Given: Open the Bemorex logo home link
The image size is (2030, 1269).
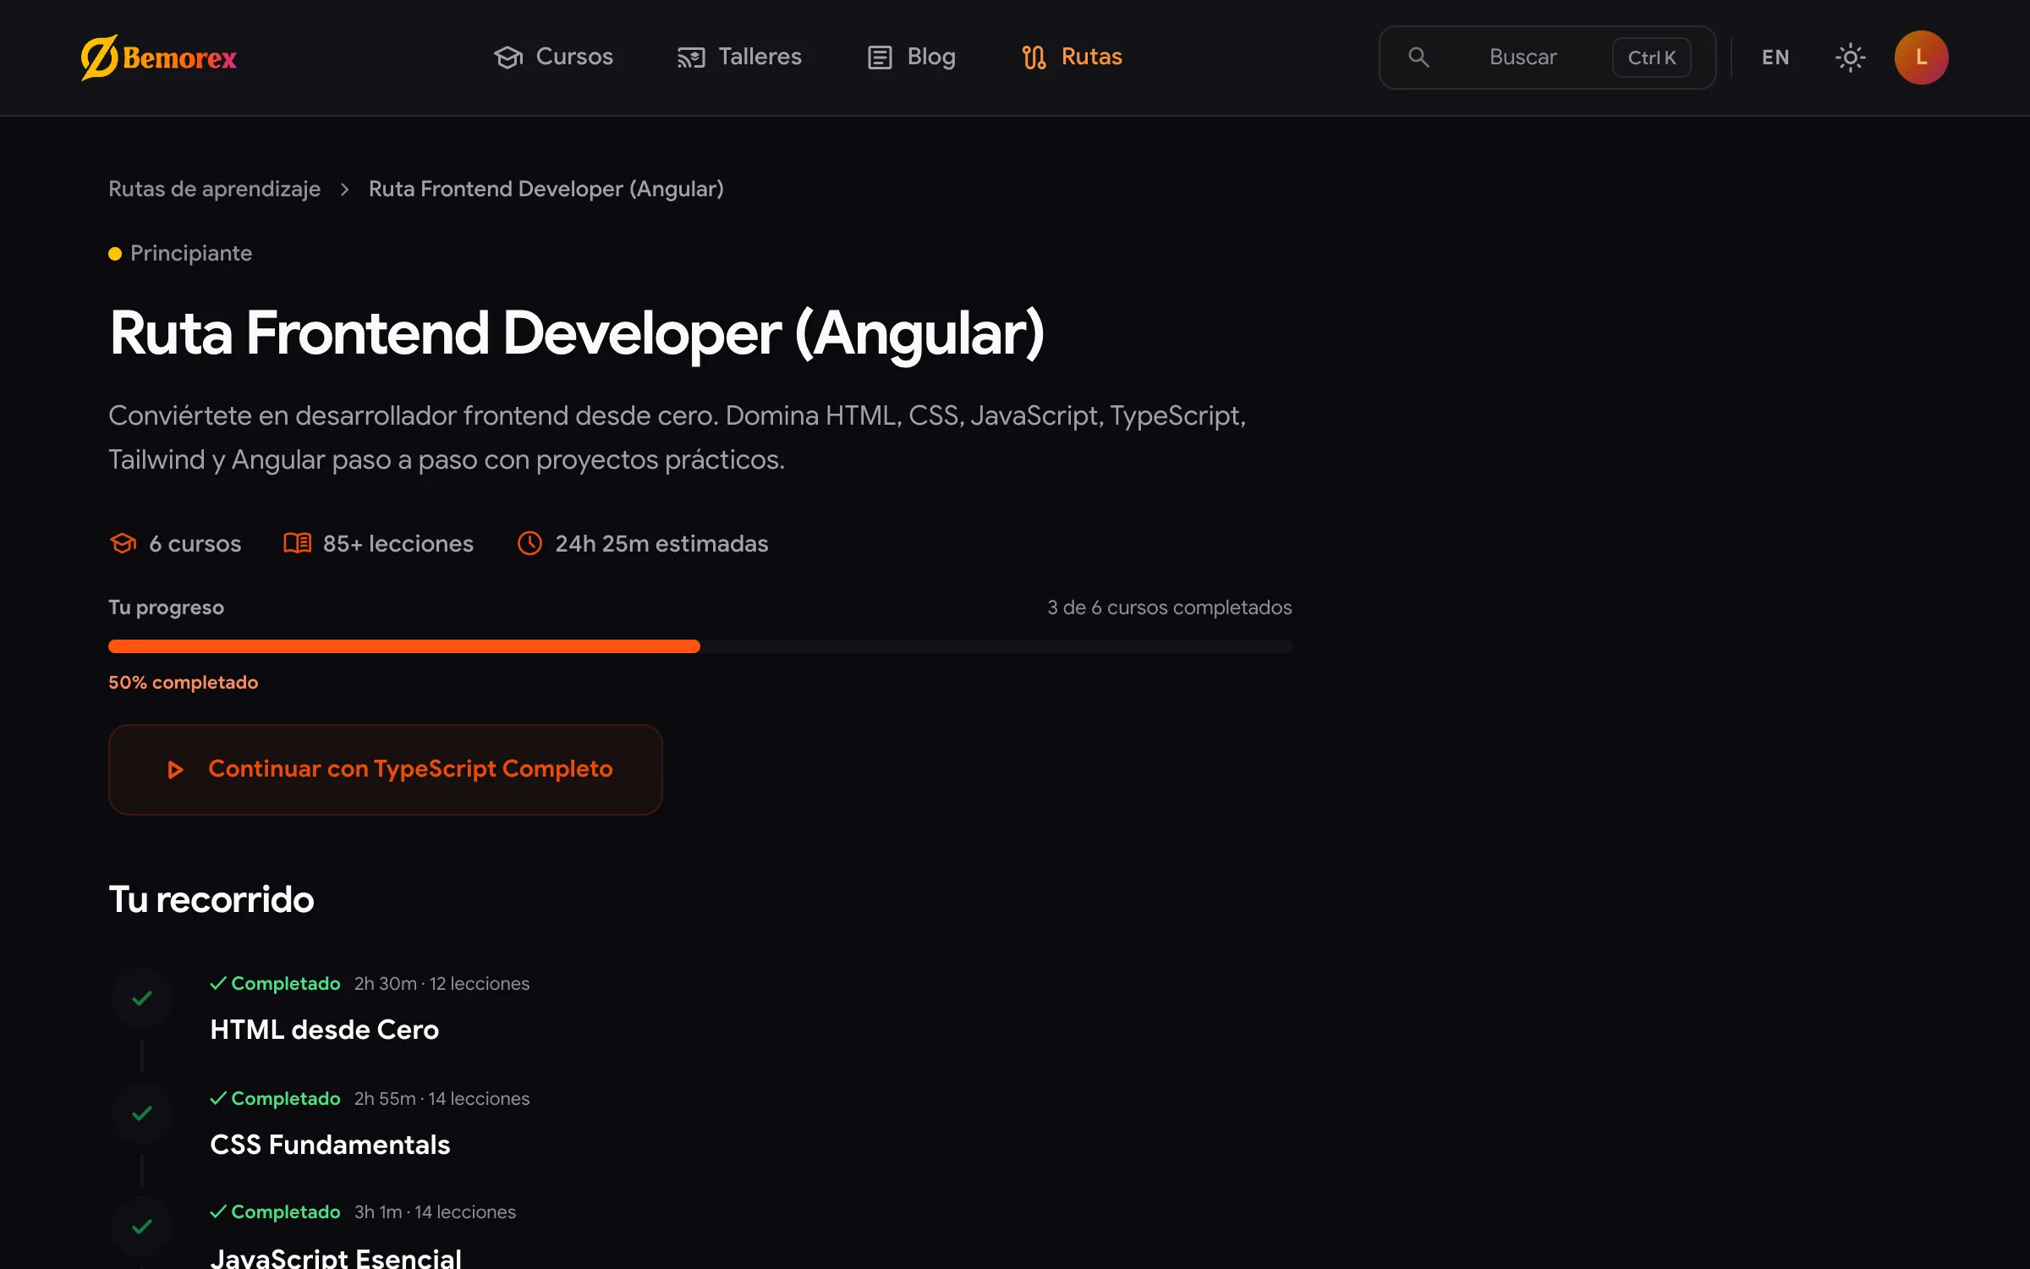Looking at the screenshot, I should [x=159, y=58].
